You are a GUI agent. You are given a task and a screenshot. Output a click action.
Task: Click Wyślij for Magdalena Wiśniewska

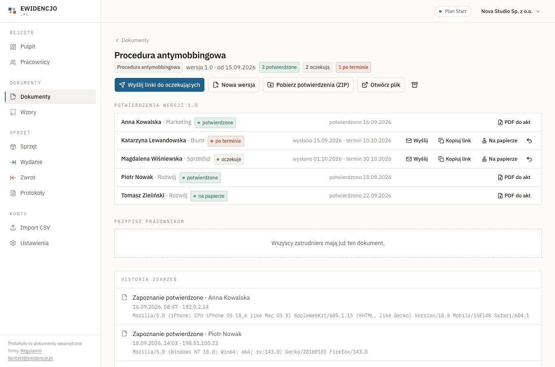coord(417,159)
